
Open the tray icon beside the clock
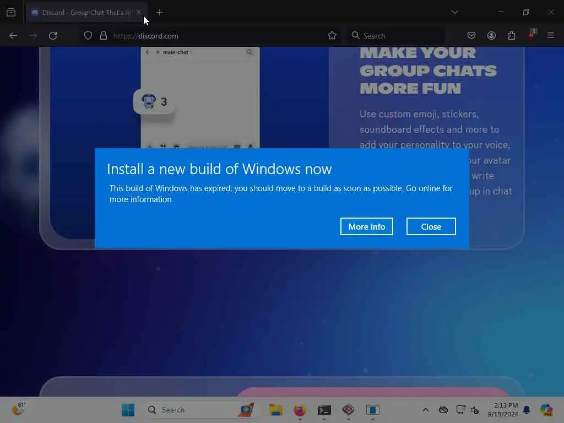[x=475, y=410]
